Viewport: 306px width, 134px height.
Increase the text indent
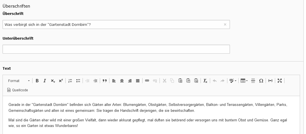coord(95,81)
